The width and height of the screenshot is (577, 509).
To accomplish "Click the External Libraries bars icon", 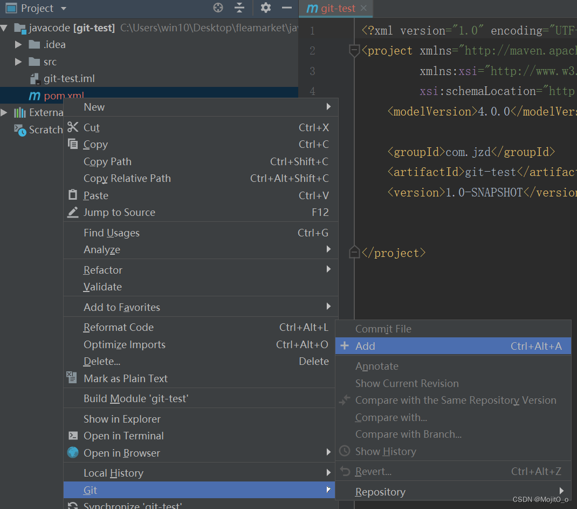I will 20,112.
